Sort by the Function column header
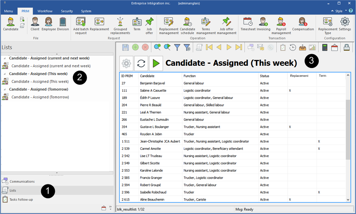 [190, 76]
